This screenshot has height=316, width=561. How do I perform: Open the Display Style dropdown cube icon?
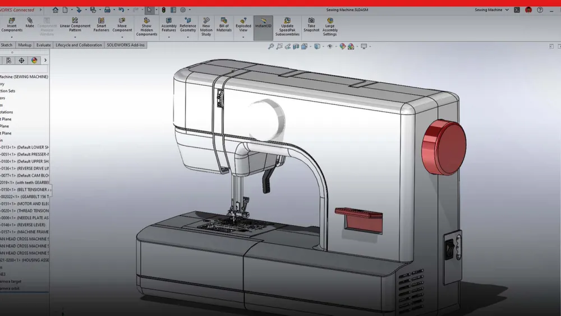318,46
